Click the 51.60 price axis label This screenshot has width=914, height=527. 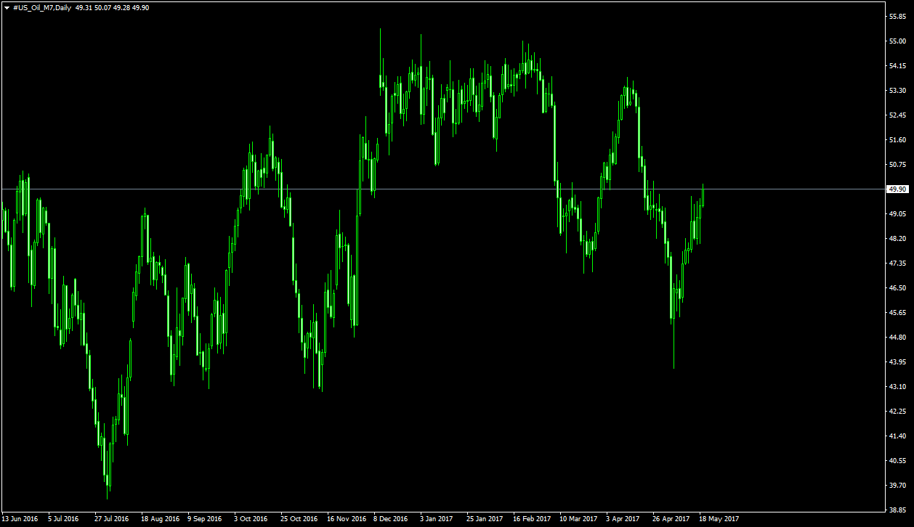point(897,139)
